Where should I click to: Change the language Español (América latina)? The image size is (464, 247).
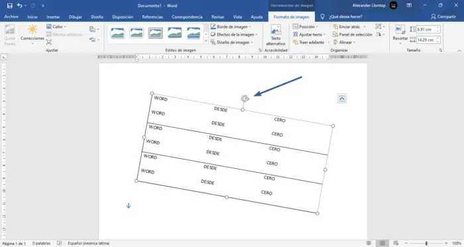coord(88,244)
